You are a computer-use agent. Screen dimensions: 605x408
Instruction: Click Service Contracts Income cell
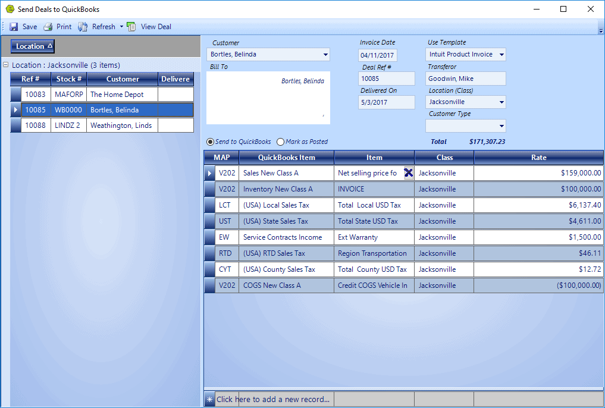coord(286,237)
